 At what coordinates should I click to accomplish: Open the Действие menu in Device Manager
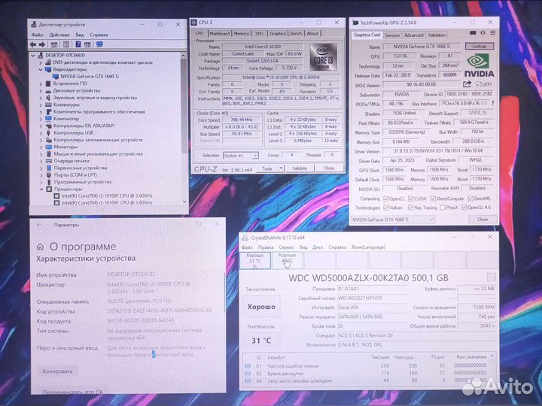[59, 35]
